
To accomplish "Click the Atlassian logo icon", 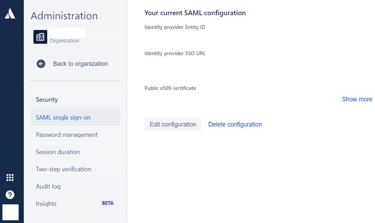I will click(x=10, y=14).
